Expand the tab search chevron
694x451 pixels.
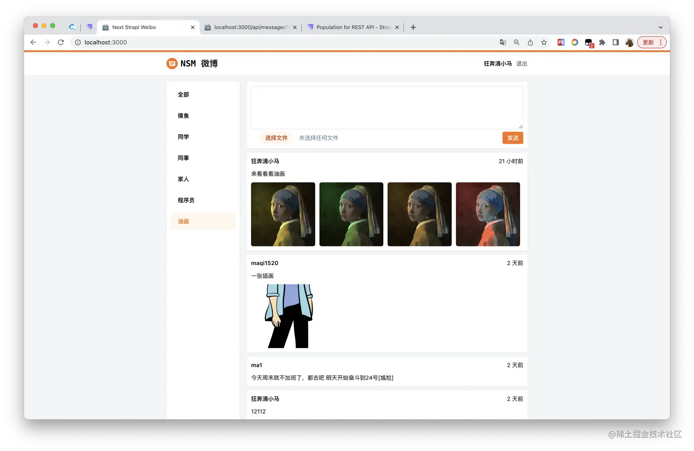(660, 28)
